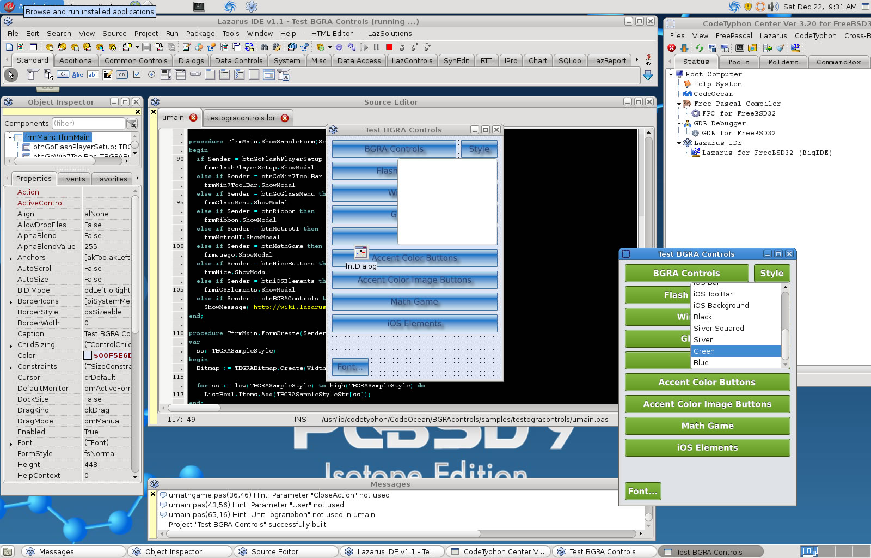Viewport: 871px width, 558px height.
Task: Collapse the frmMain component tree node
Action: pos(10,137)
